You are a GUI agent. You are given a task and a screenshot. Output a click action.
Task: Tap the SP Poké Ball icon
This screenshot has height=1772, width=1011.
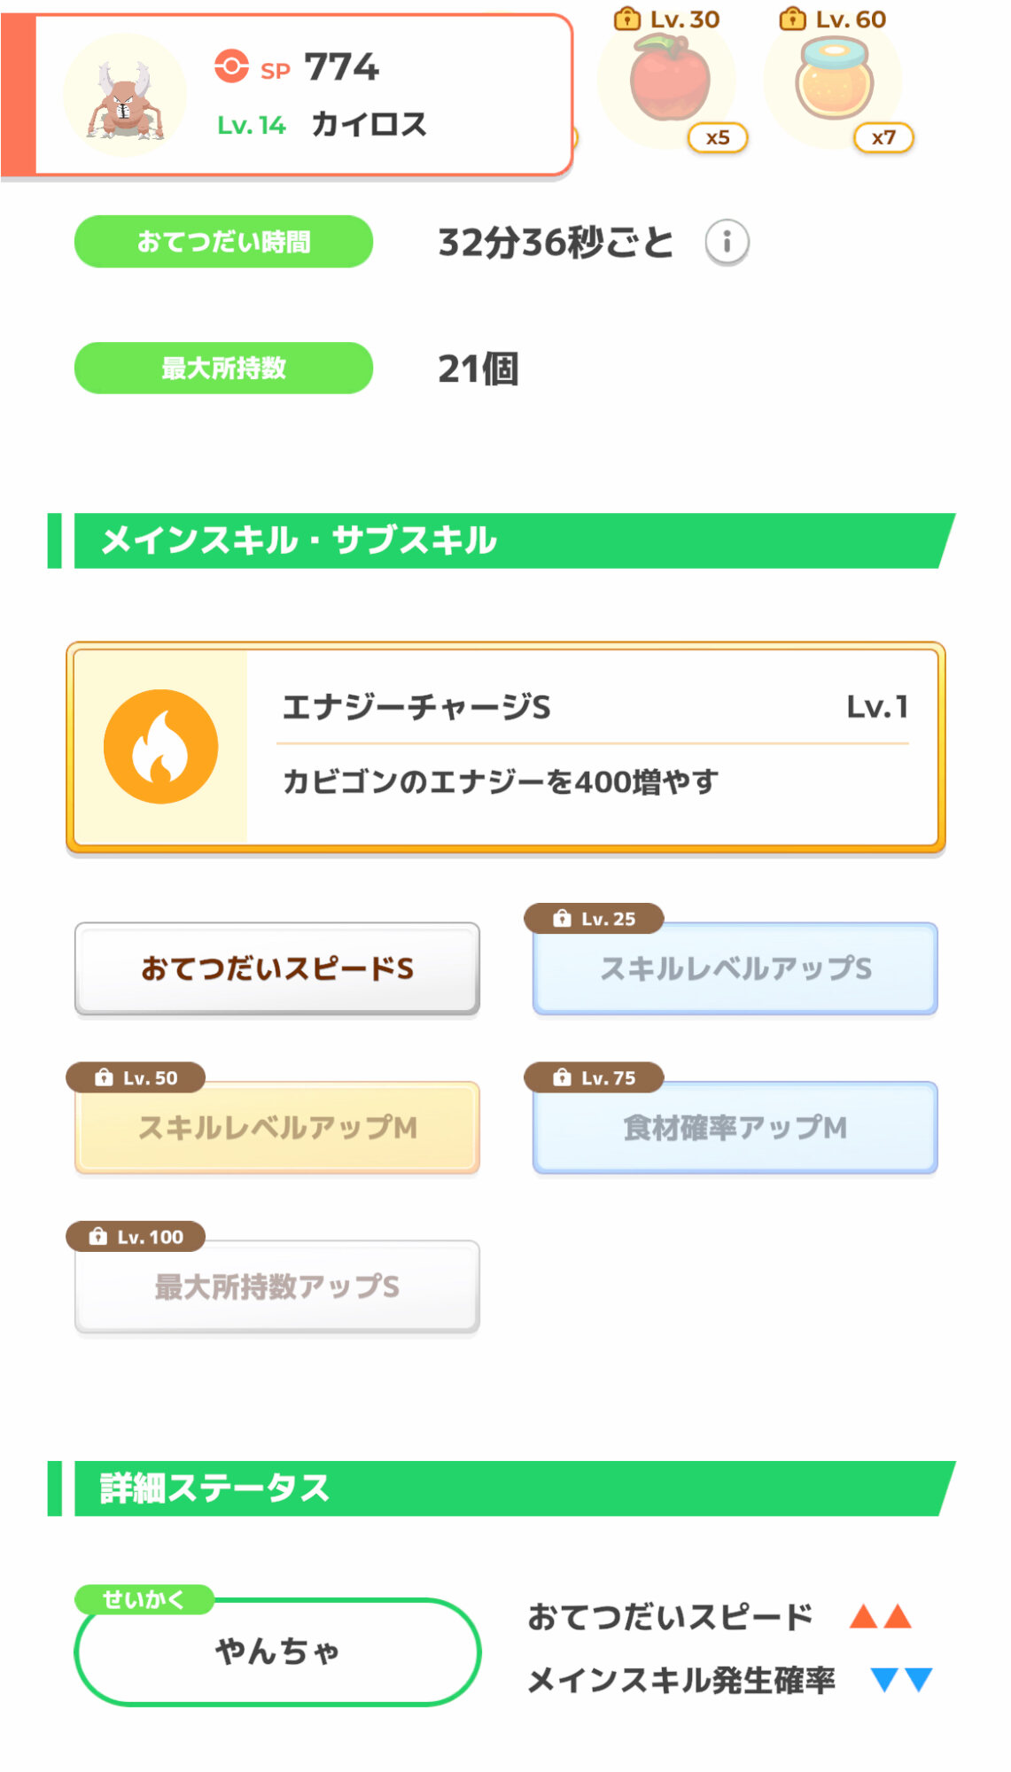click(231, 67)
